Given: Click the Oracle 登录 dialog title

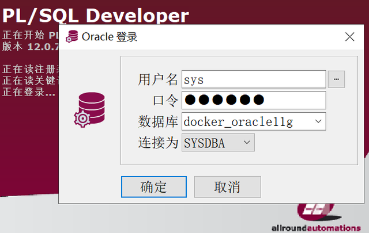Looking at the screenshot, I should [x=110, y=37].
